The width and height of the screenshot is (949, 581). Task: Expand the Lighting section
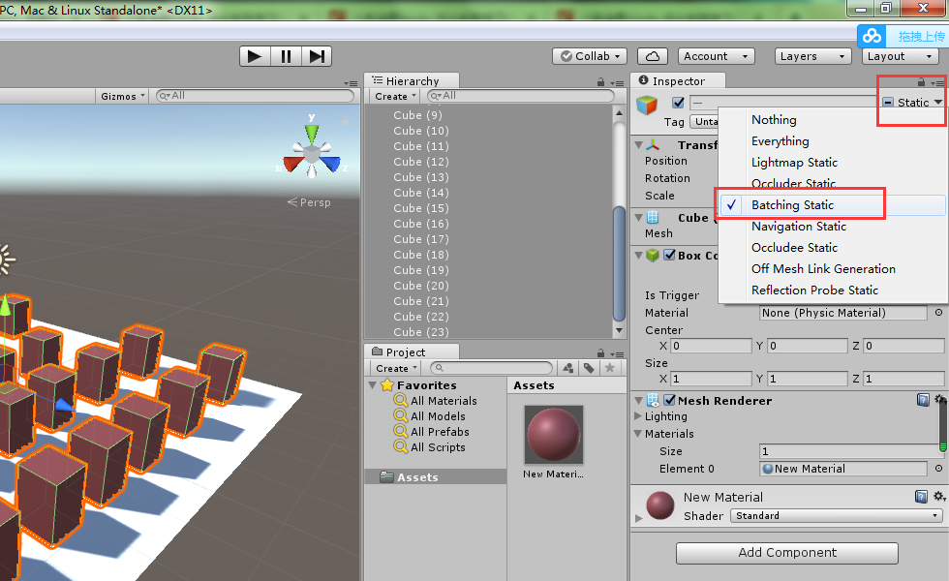(638, 415)
